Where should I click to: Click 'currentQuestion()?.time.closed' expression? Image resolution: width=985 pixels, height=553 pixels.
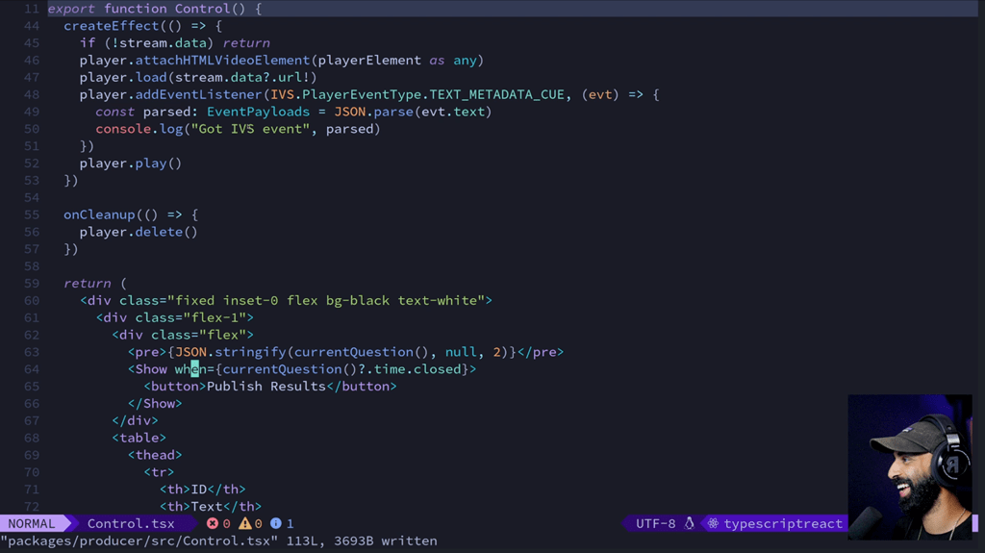(x=341, y=369)
